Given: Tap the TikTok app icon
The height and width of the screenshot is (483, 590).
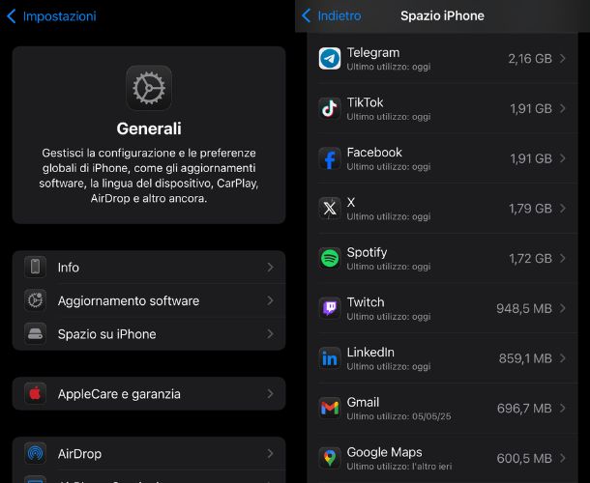Looking at the screenshot, I should [330, 108].
